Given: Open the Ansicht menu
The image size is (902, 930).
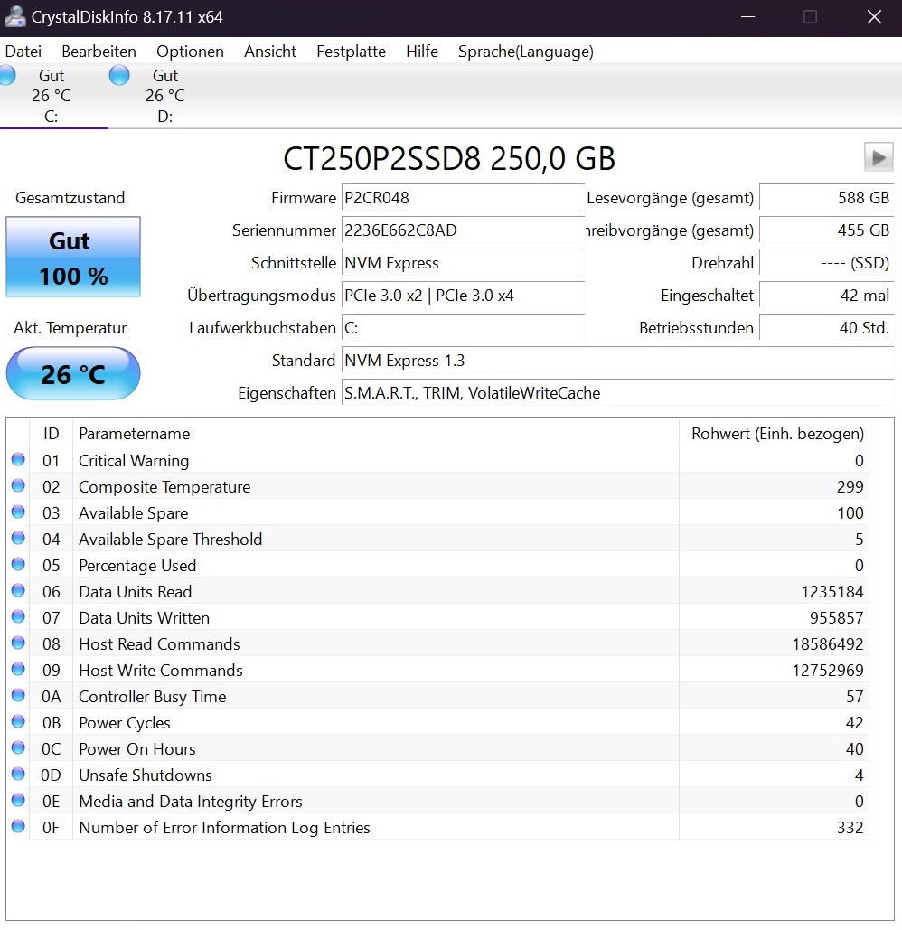Looking at the screenshot, I should tap(270, 52).
